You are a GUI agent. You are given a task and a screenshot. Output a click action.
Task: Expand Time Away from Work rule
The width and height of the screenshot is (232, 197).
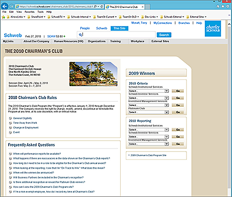[x=25, y=123]
